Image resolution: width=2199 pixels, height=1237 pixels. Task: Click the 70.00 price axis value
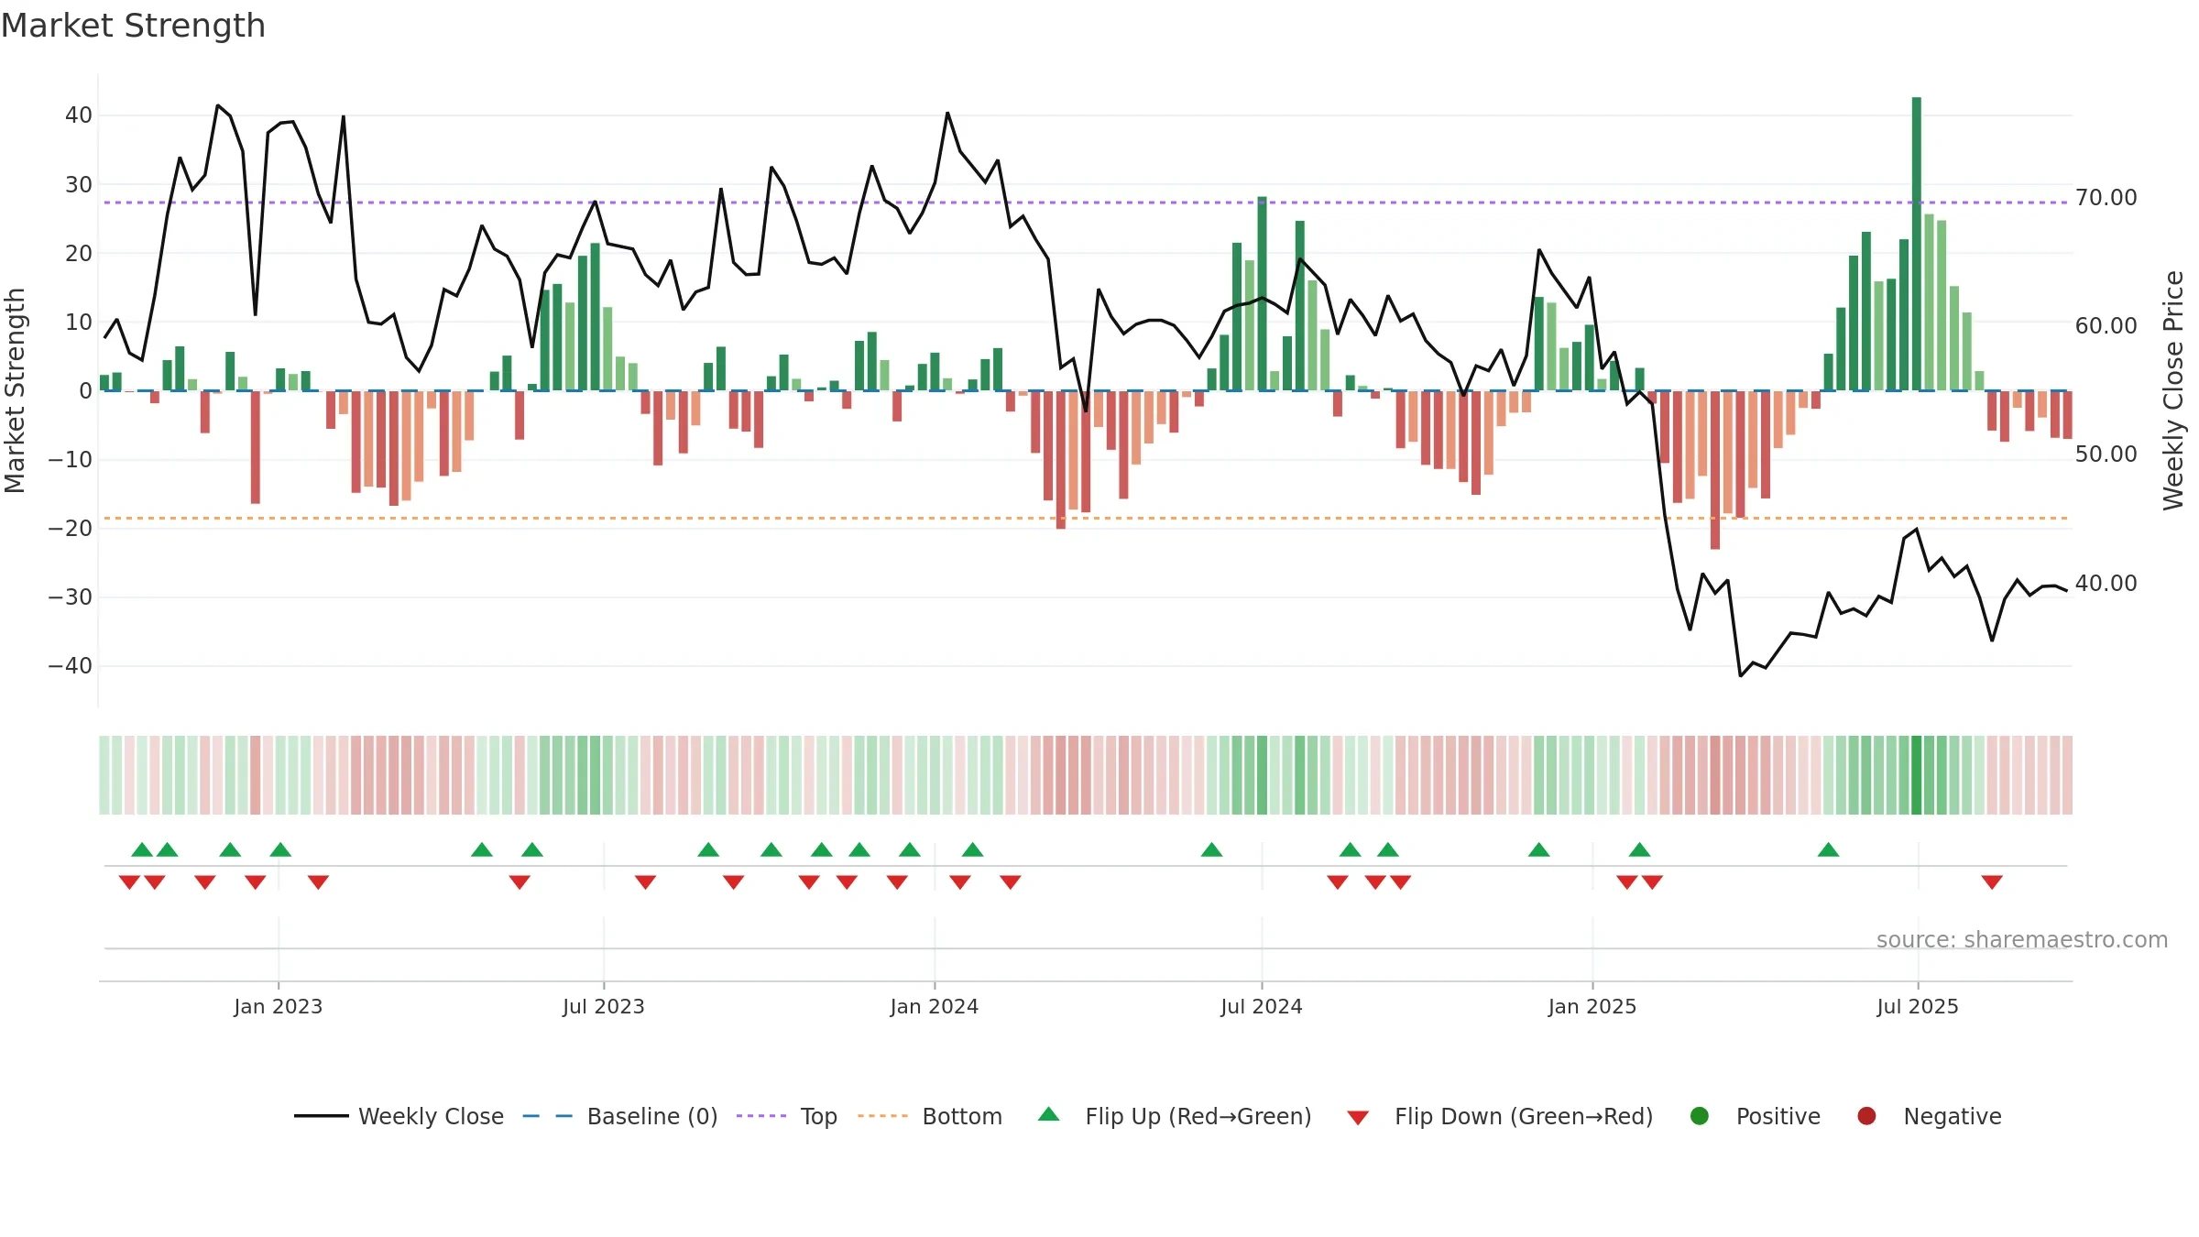(2106, 198)
